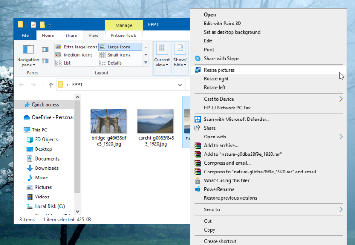
Task: Select Extra large icons layout
Action: click(x=76, y=47)
